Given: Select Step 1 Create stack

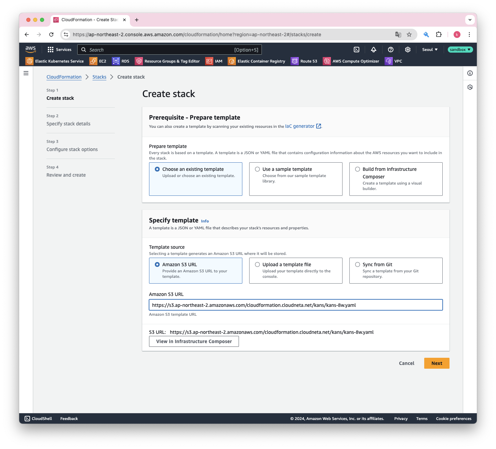Looking at the screenshot, I should coord(60,98).
